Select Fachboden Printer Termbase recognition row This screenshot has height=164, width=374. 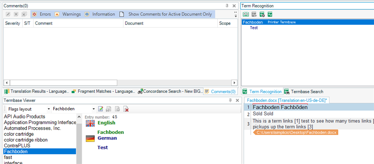coord(308,22)
